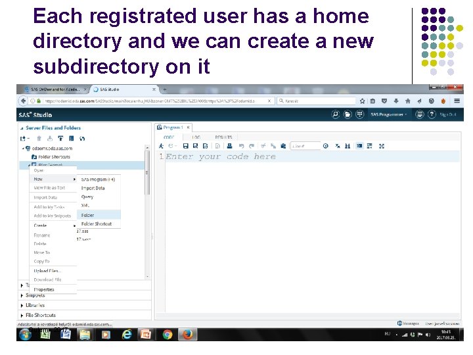This screenshot has height=355, width=473.
Task: Switch to the LOG tab
Action: [196, 137]
